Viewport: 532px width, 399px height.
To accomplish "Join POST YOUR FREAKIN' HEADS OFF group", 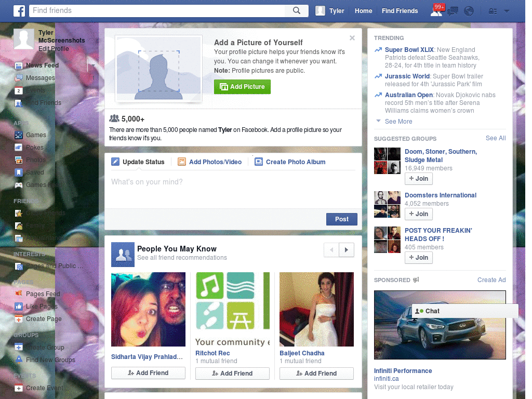I will [418, 258].
